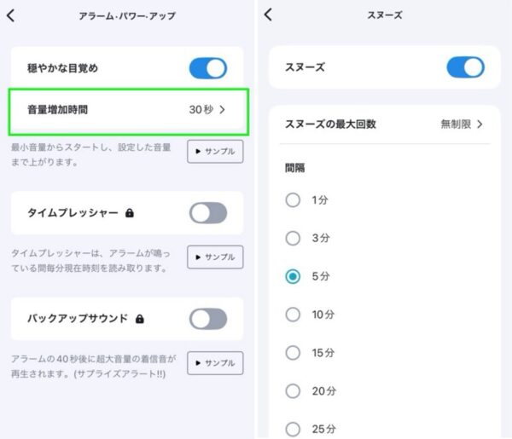512x439 pixels.
Task: Play サンプル for タイムプレッシャー
Action: (215, 257)
